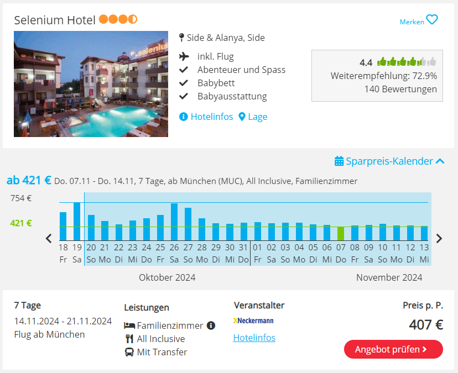This screenshot has height=373, width=458.
Task: Click the Familienzimmer info icon
Action: [211, 325]
